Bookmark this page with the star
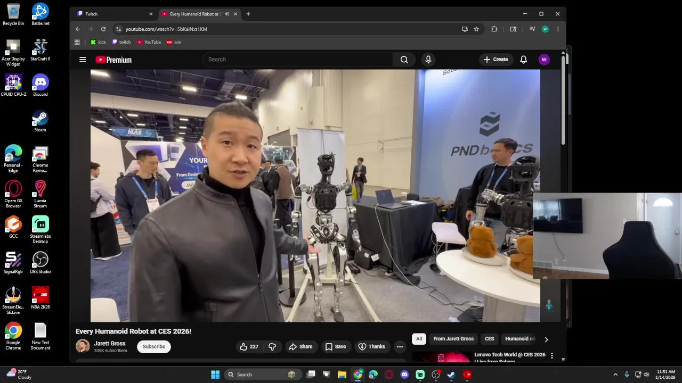 (x=476, y=29)
